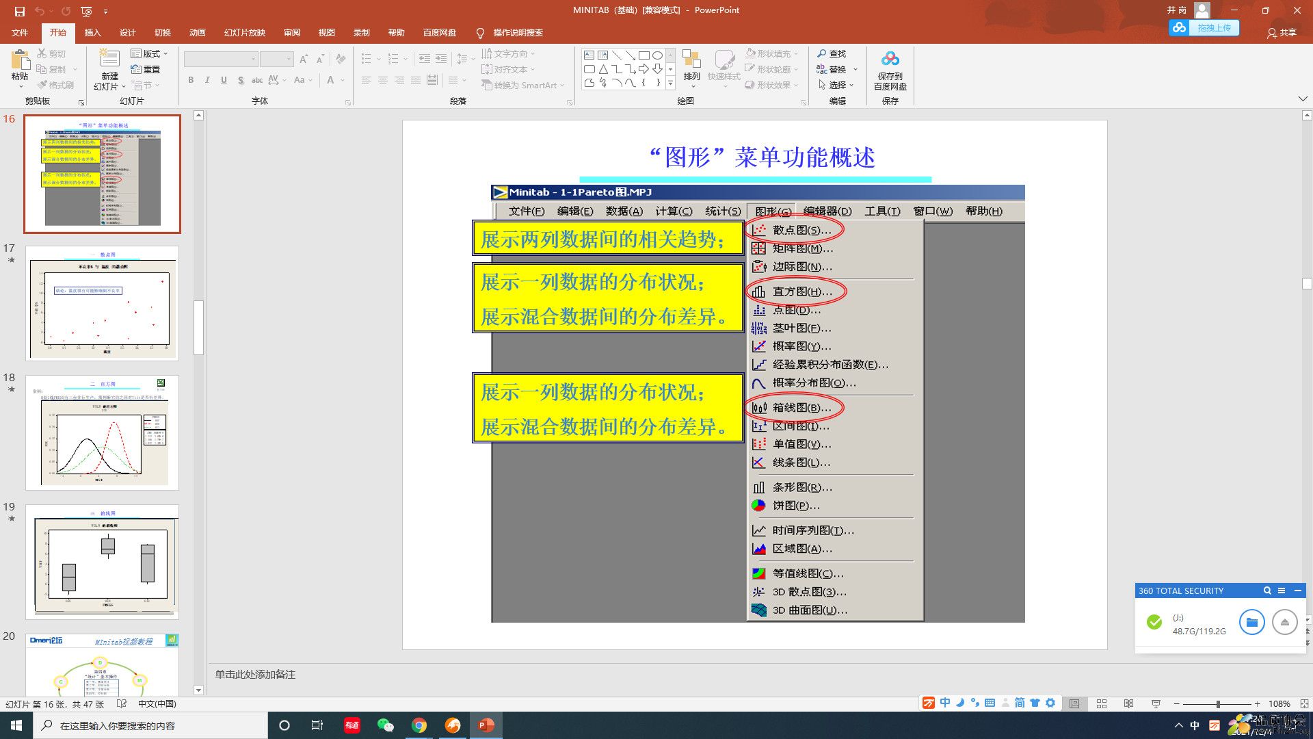The width and height of the screenshot is (1313, 739).
Task: Switch to the 动画 Animations tab
Action: coord(197,32)
